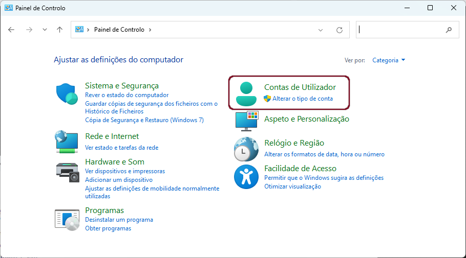The image size is (466, 258).
Task: Expand the chevron after Painel de Controlo breadcrumb
Action: click(150, 30)
